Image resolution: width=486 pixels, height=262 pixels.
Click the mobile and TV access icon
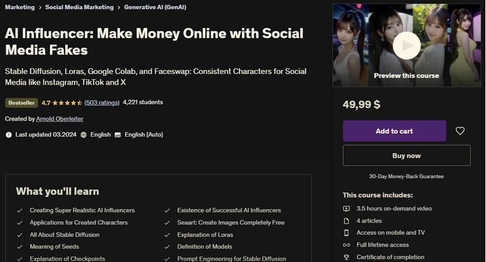tap(347, 233)
